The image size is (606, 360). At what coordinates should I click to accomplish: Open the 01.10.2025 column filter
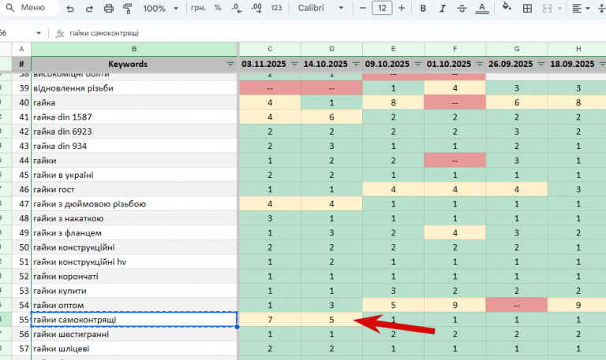coord(479,64)
